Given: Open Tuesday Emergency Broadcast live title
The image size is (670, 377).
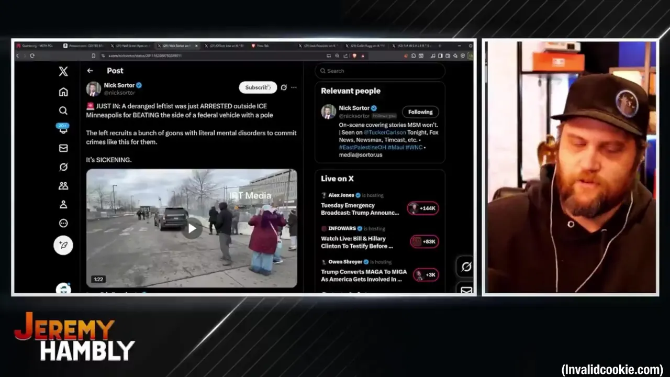Looking at the screenshot, I should coord(360,209).
